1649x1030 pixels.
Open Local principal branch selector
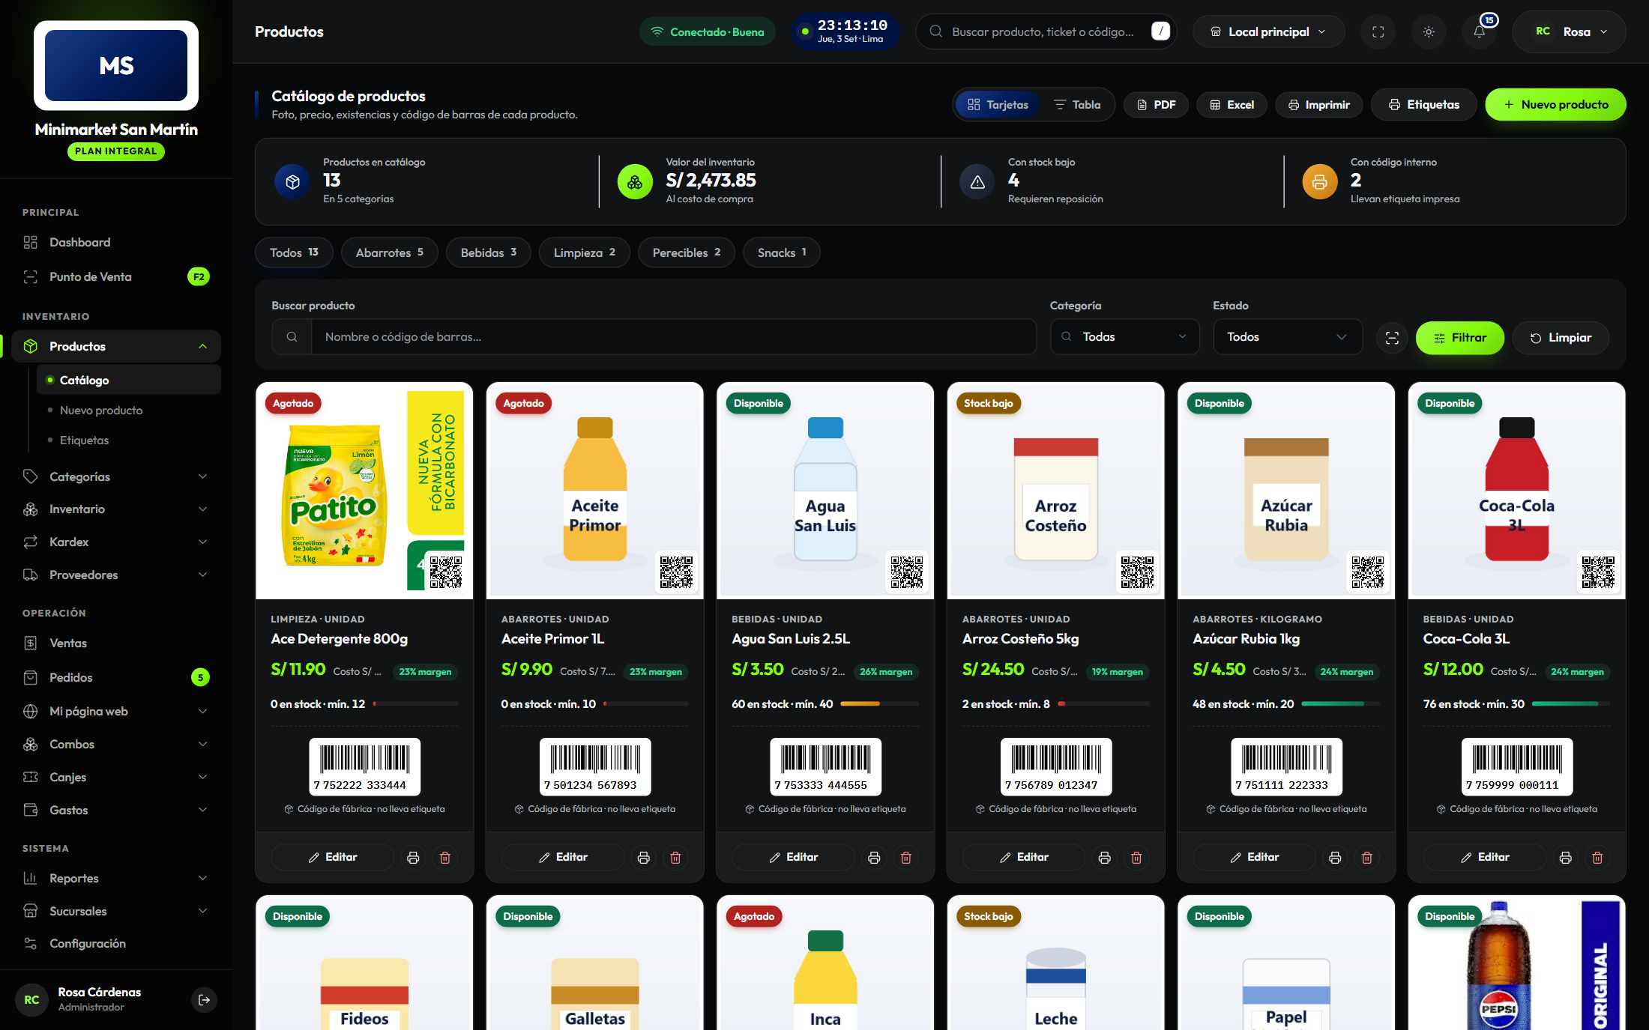(x=1268, y=31)
